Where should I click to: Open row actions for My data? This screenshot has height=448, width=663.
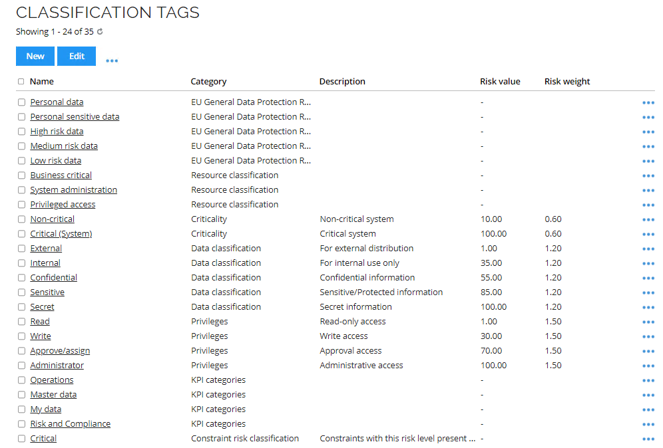[648, 410]
